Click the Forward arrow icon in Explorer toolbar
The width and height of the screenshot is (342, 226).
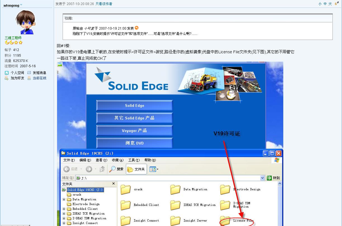89,169
